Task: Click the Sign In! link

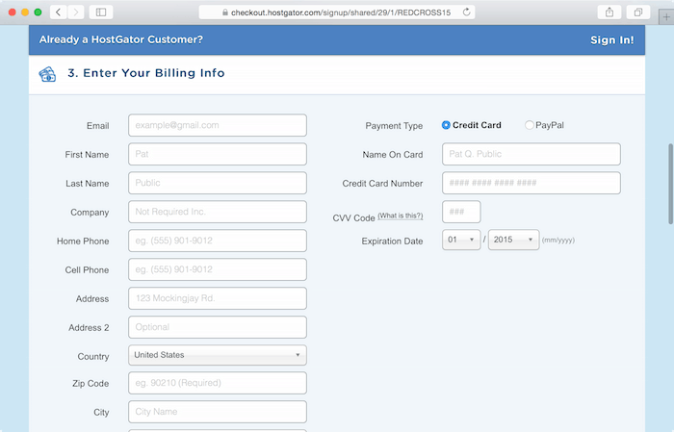Action: click(611, 40)
